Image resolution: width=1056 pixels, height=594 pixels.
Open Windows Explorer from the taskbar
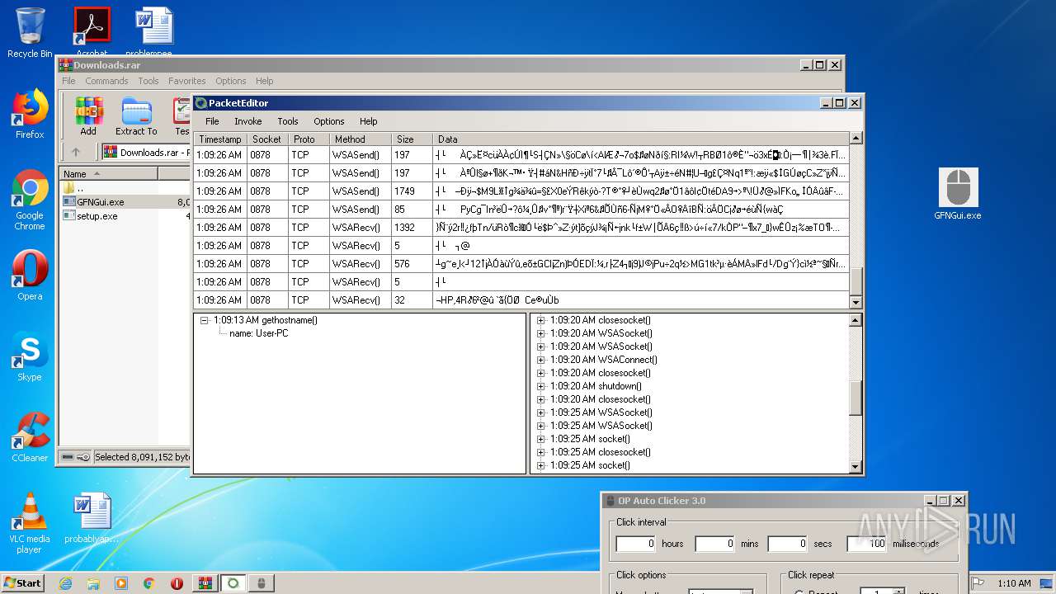(x=93, y=583)
